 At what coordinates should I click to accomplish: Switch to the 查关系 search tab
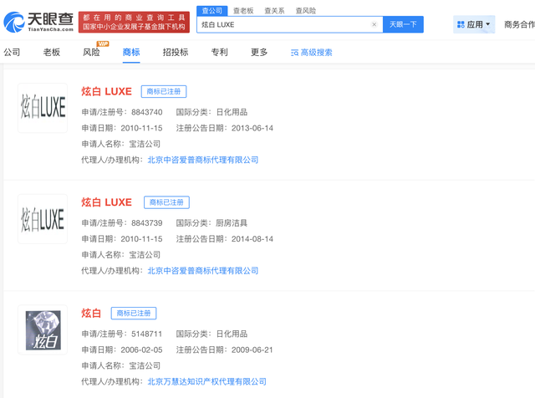pyautogui.click(x=274, y=11)
